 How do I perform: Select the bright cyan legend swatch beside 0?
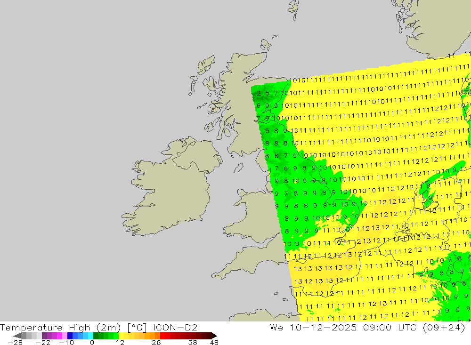tap(90, 336)
